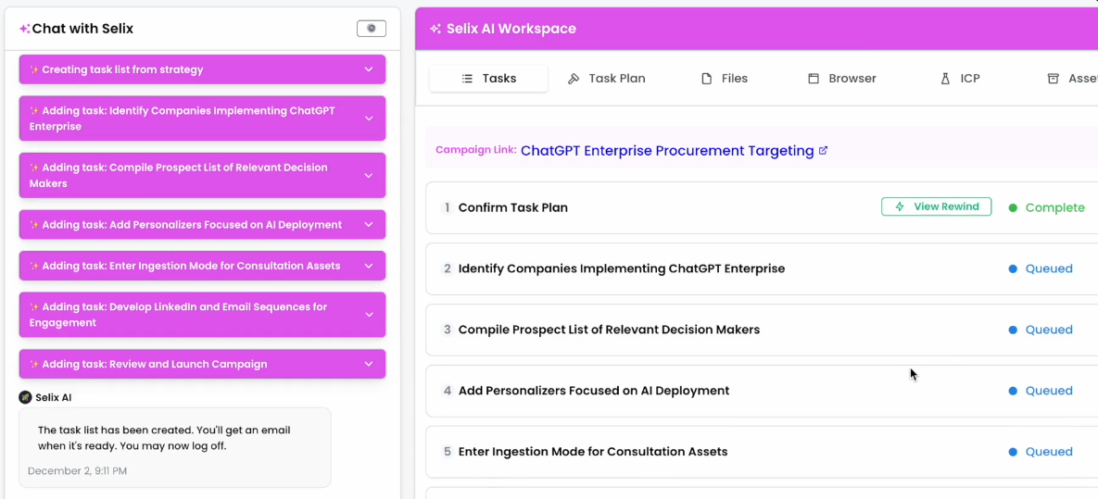Expand Adding task: Add Personalizers message
This screenshot has width=1098, height=499.
[x=202, y=225]
